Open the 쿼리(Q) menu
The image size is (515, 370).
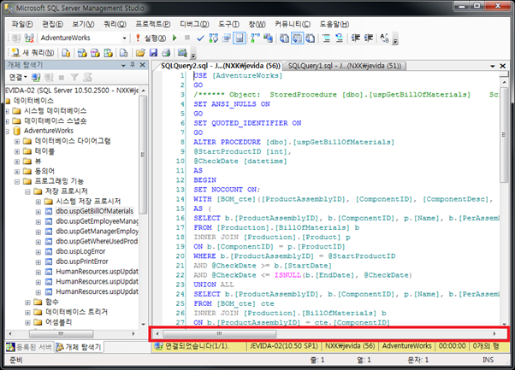coord(115,24)
